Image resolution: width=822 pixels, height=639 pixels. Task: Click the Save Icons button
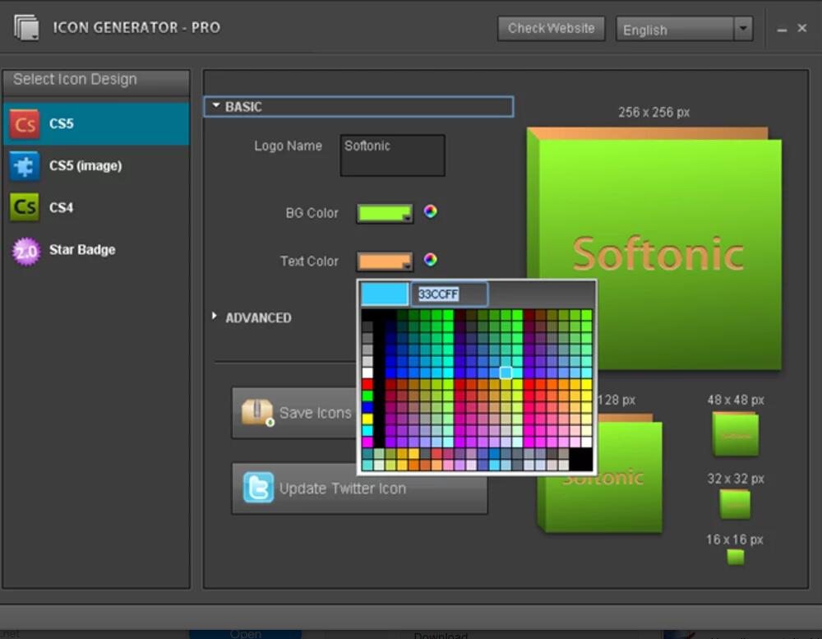tap(294, 413)
